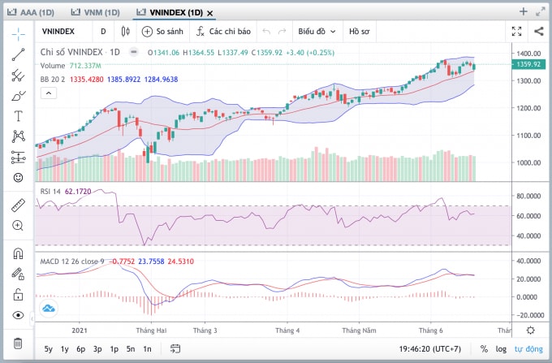Click the expand window arrows icon
Viewport: 552px width, 363px height.
click(540, 11)
